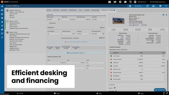Click the Get Started button
This screenshot has width=169, height=95.
[x=160, y=90]
